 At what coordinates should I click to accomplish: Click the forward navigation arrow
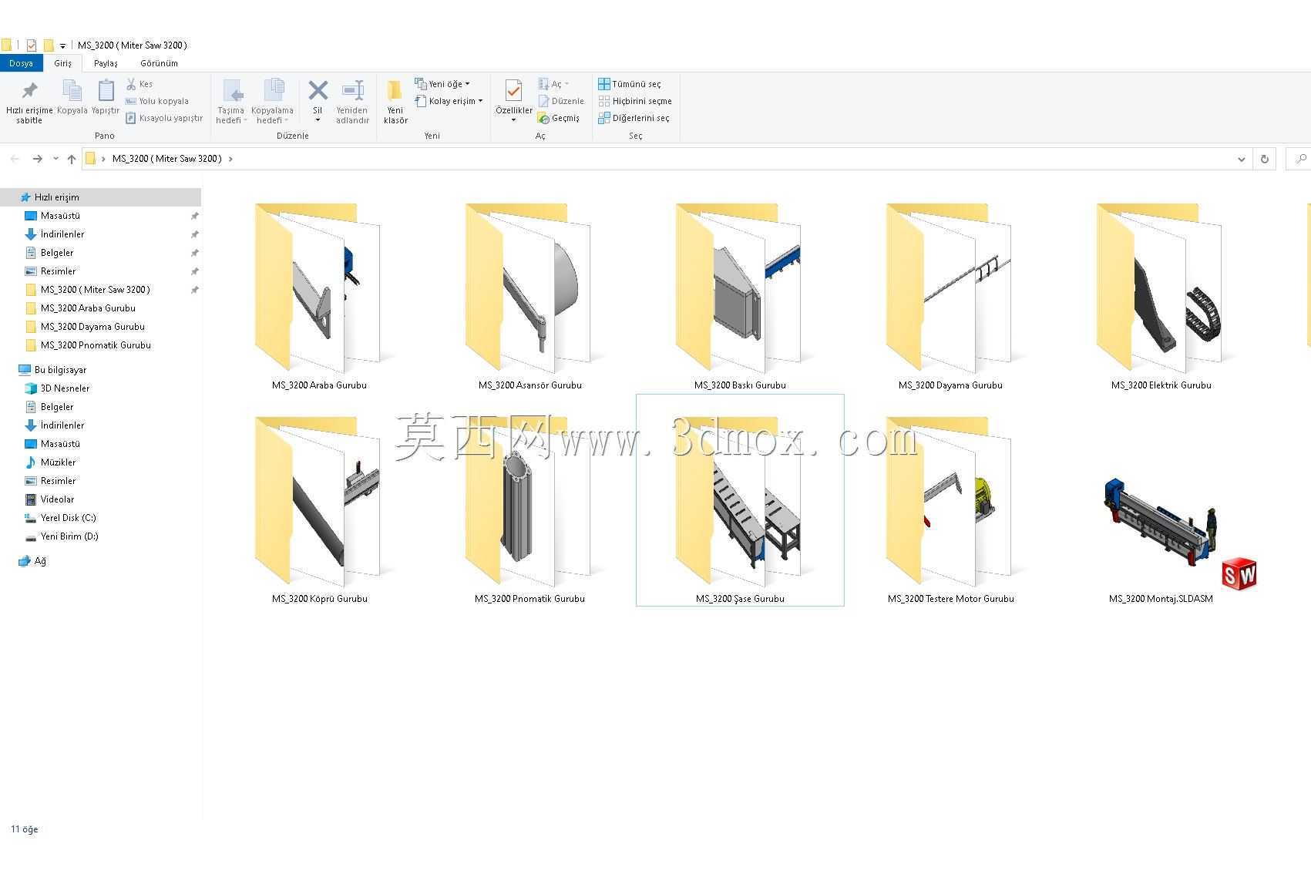(37, 159)
